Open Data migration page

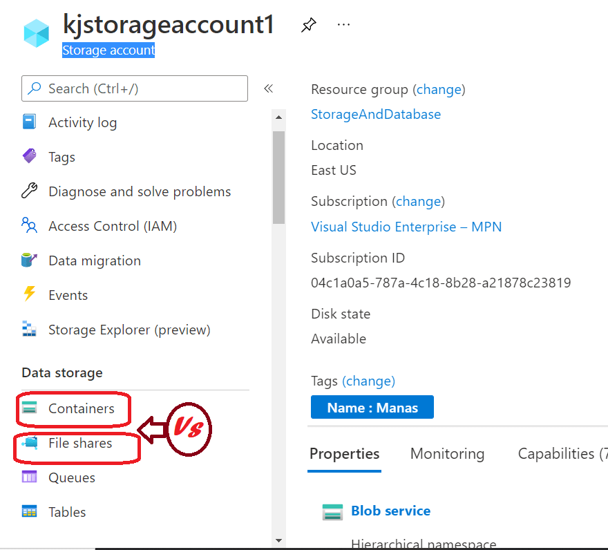95,260
